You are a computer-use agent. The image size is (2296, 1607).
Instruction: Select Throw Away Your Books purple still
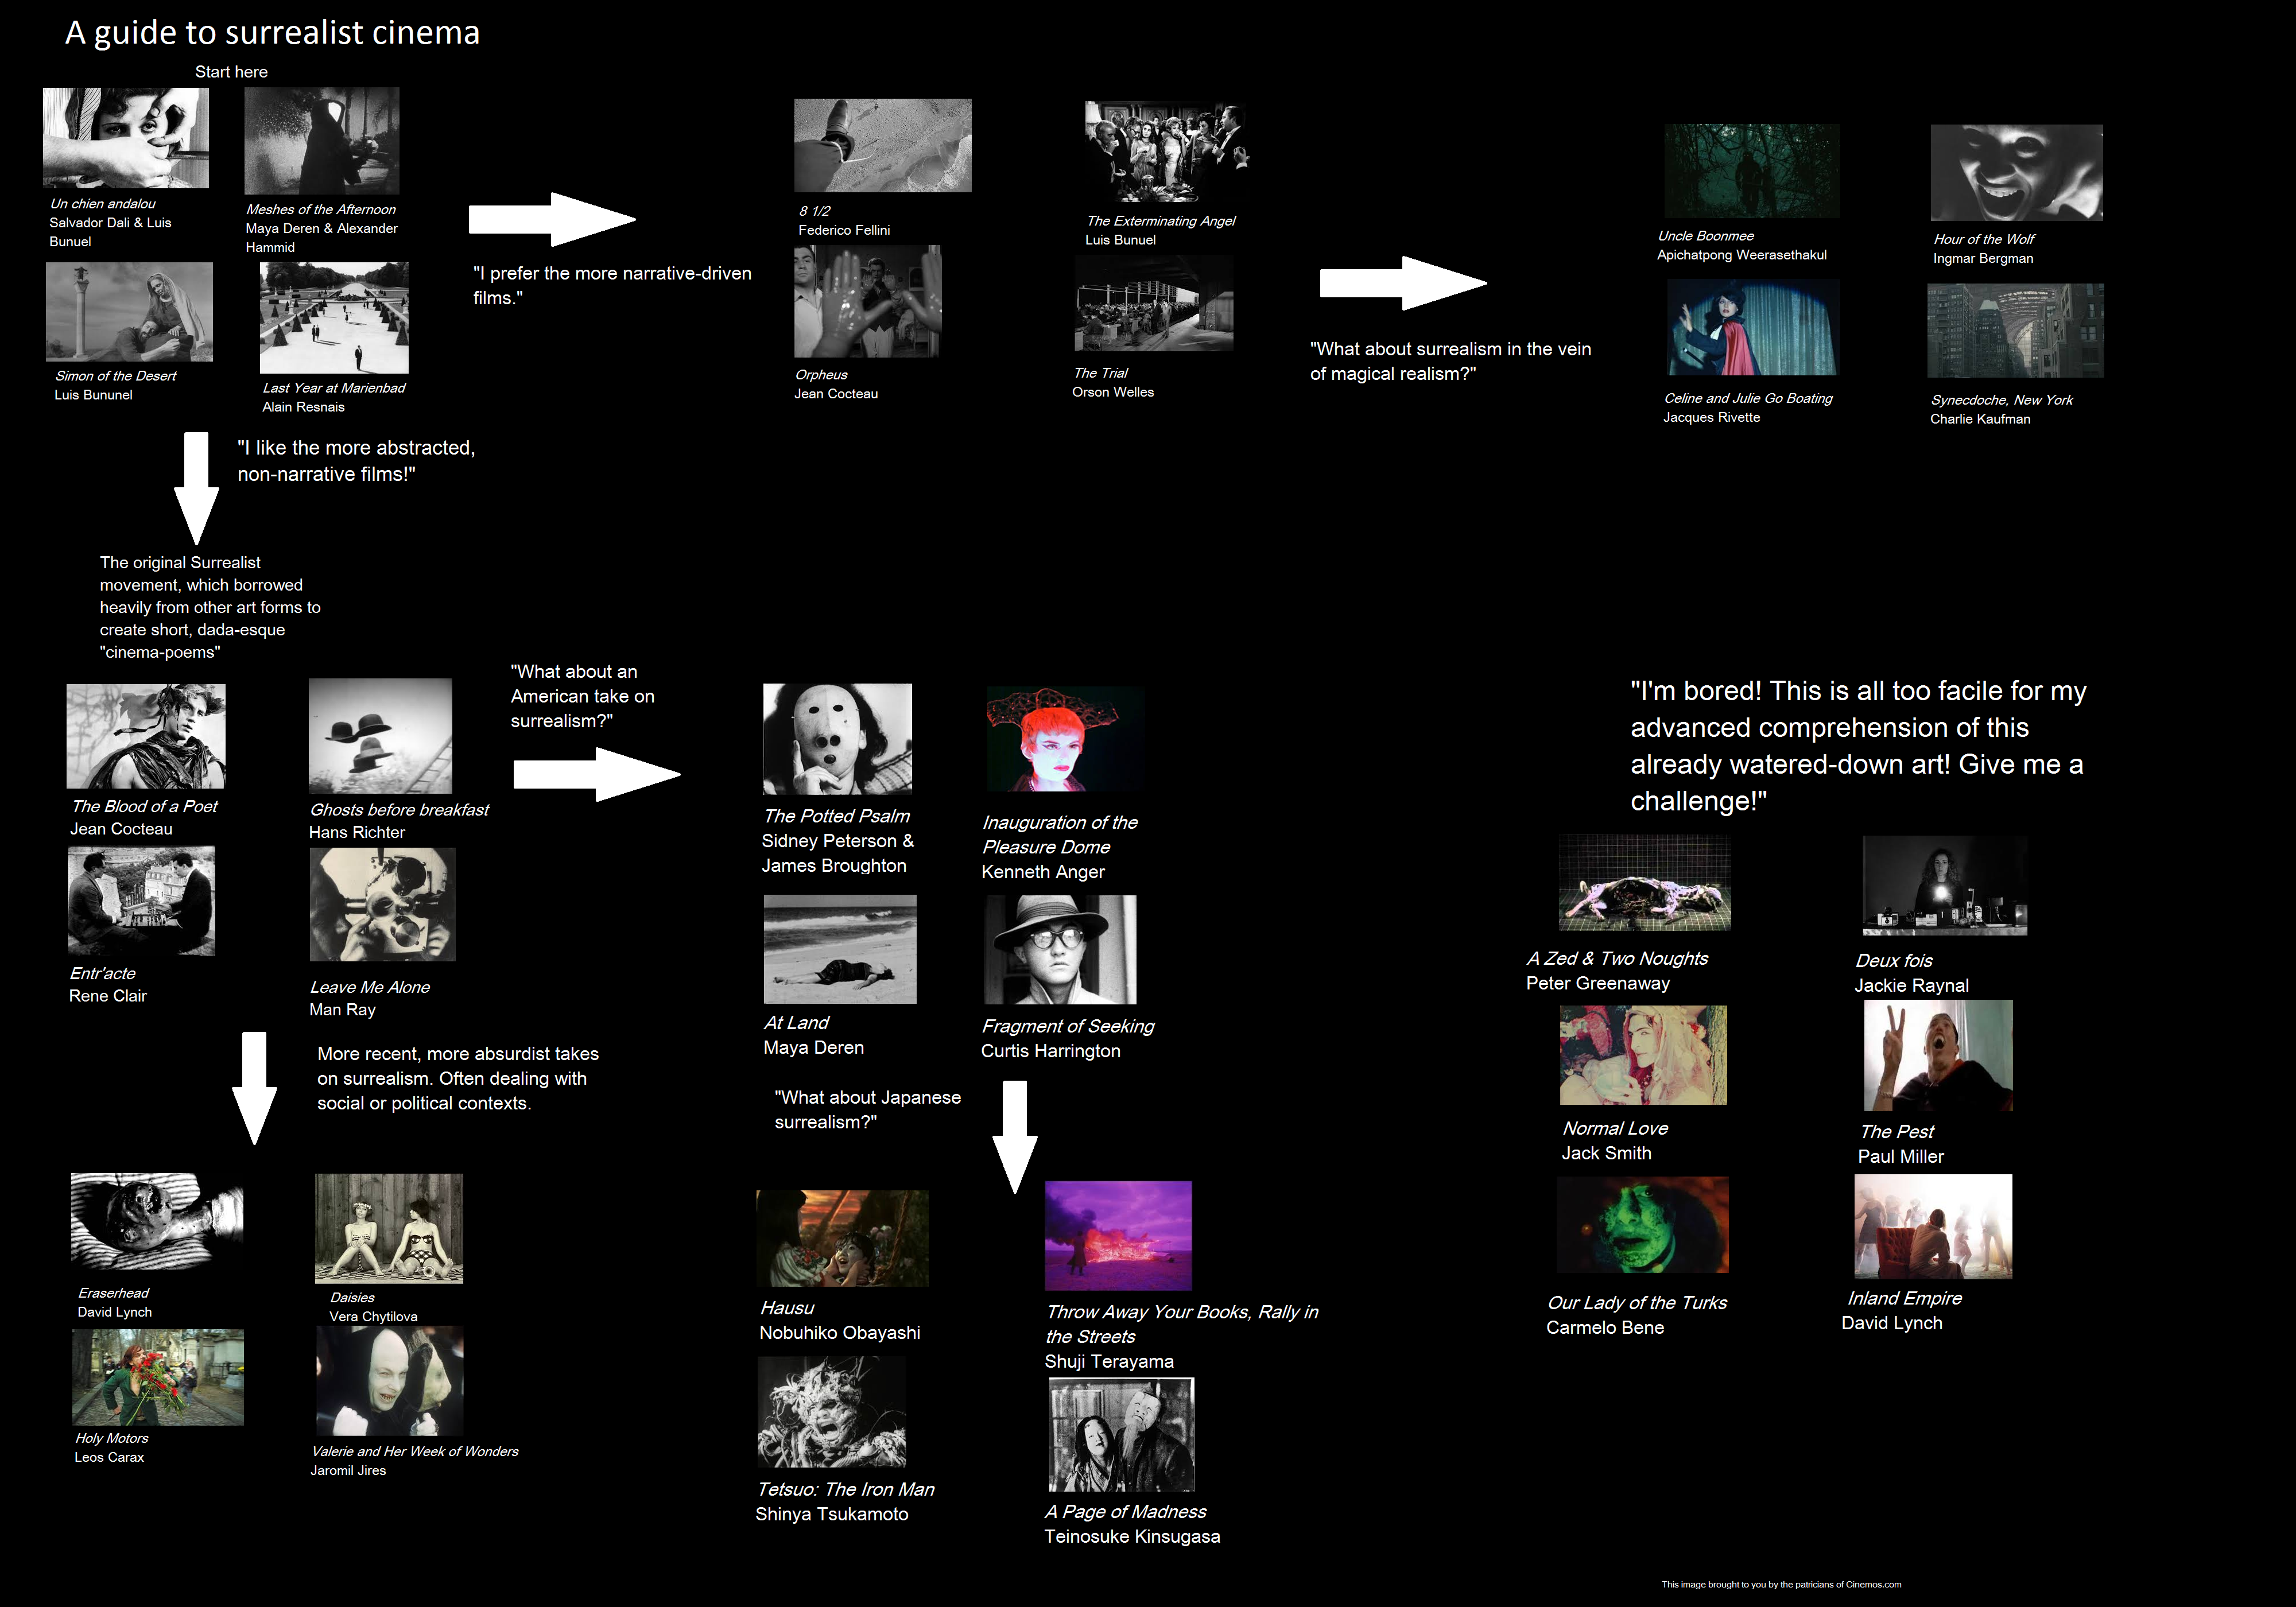(1119, 1236)
